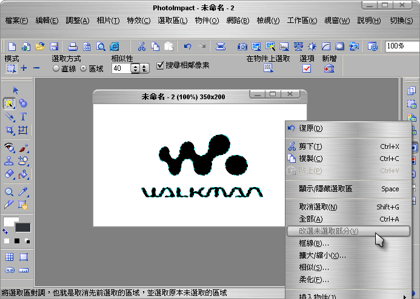This screenshot has height=299, width=420.
Task: Click the scanner icon in toolbar
Action: point(221,47)
